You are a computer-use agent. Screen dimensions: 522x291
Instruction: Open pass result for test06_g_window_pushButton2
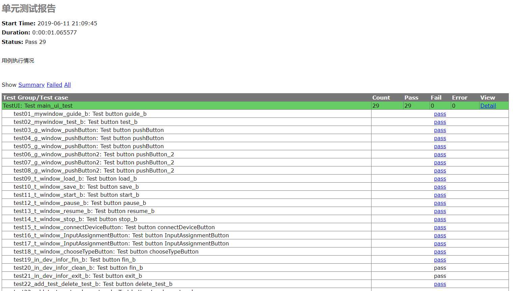pyautogui.click(x=440, y=154)
